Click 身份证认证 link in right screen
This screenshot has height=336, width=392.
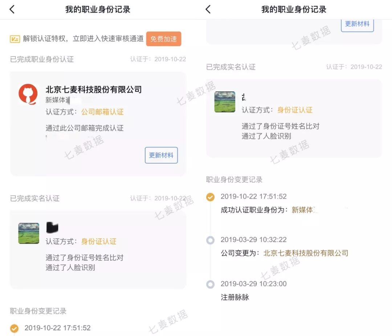pos(295,110)
